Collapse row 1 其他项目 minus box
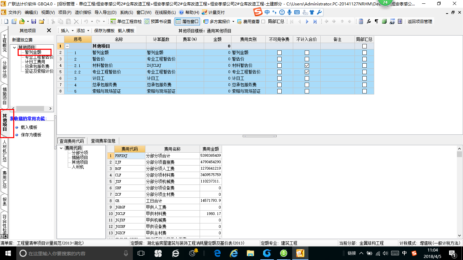Image resolution: width=463 pixels, height=260 pixels. coord(67,46)
